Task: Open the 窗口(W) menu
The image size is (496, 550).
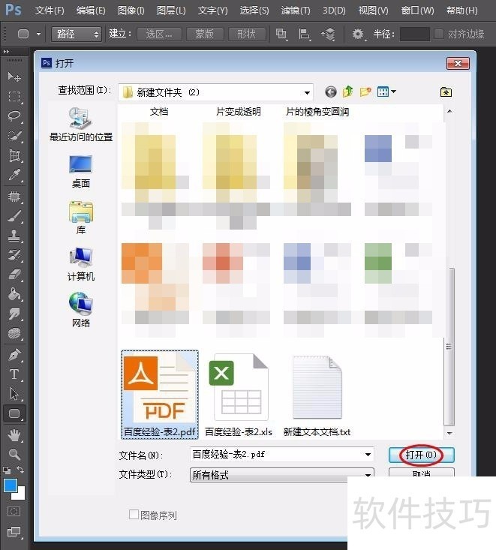Action: [417, 11]
